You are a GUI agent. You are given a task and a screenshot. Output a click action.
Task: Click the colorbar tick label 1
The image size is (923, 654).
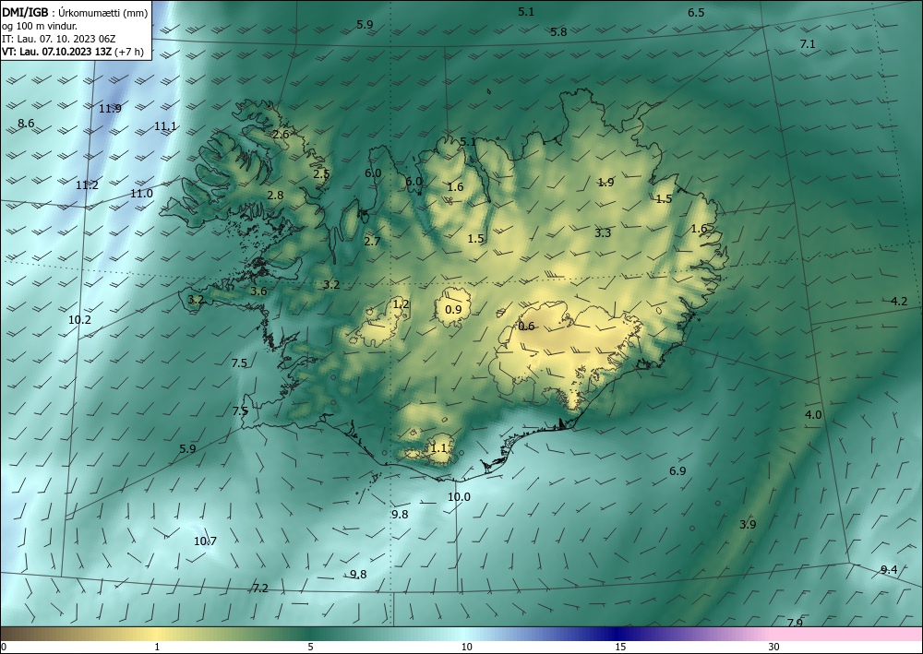pos(157,648)
